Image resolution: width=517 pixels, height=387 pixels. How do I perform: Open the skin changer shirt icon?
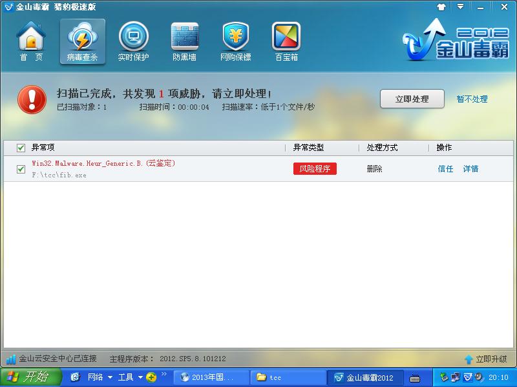point(441,7)
